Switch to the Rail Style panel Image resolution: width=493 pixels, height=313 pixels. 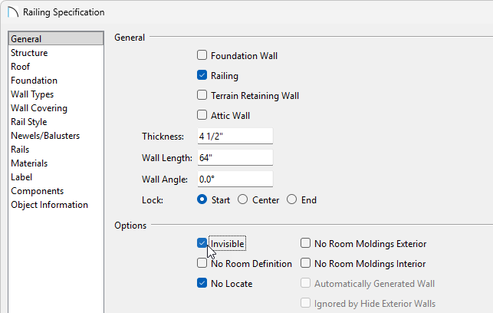[x=29, y=122]
